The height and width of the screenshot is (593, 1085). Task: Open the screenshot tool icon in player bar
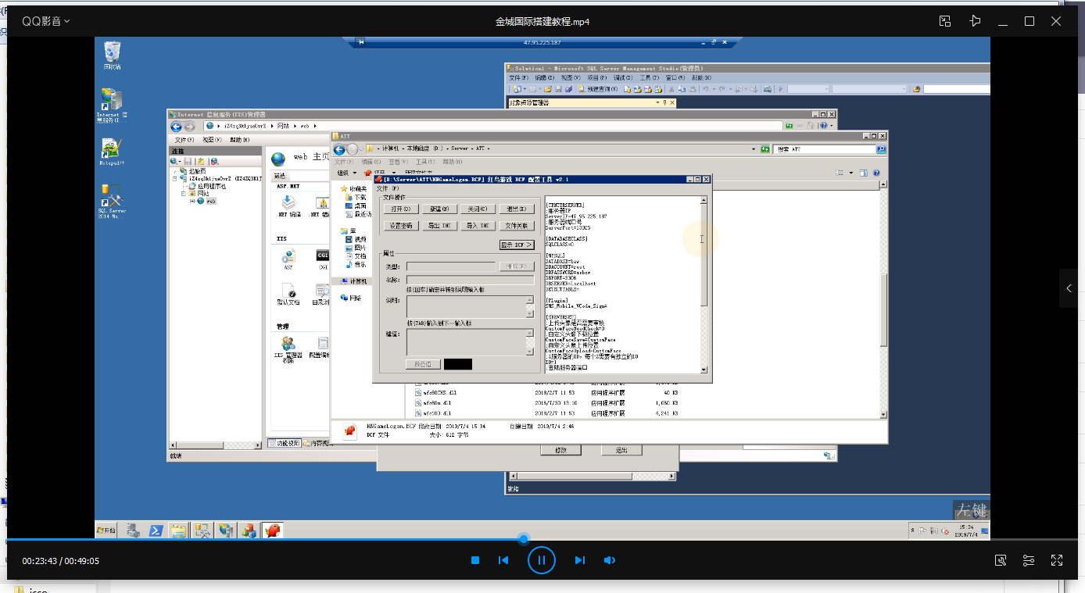tap(1001, 560)
